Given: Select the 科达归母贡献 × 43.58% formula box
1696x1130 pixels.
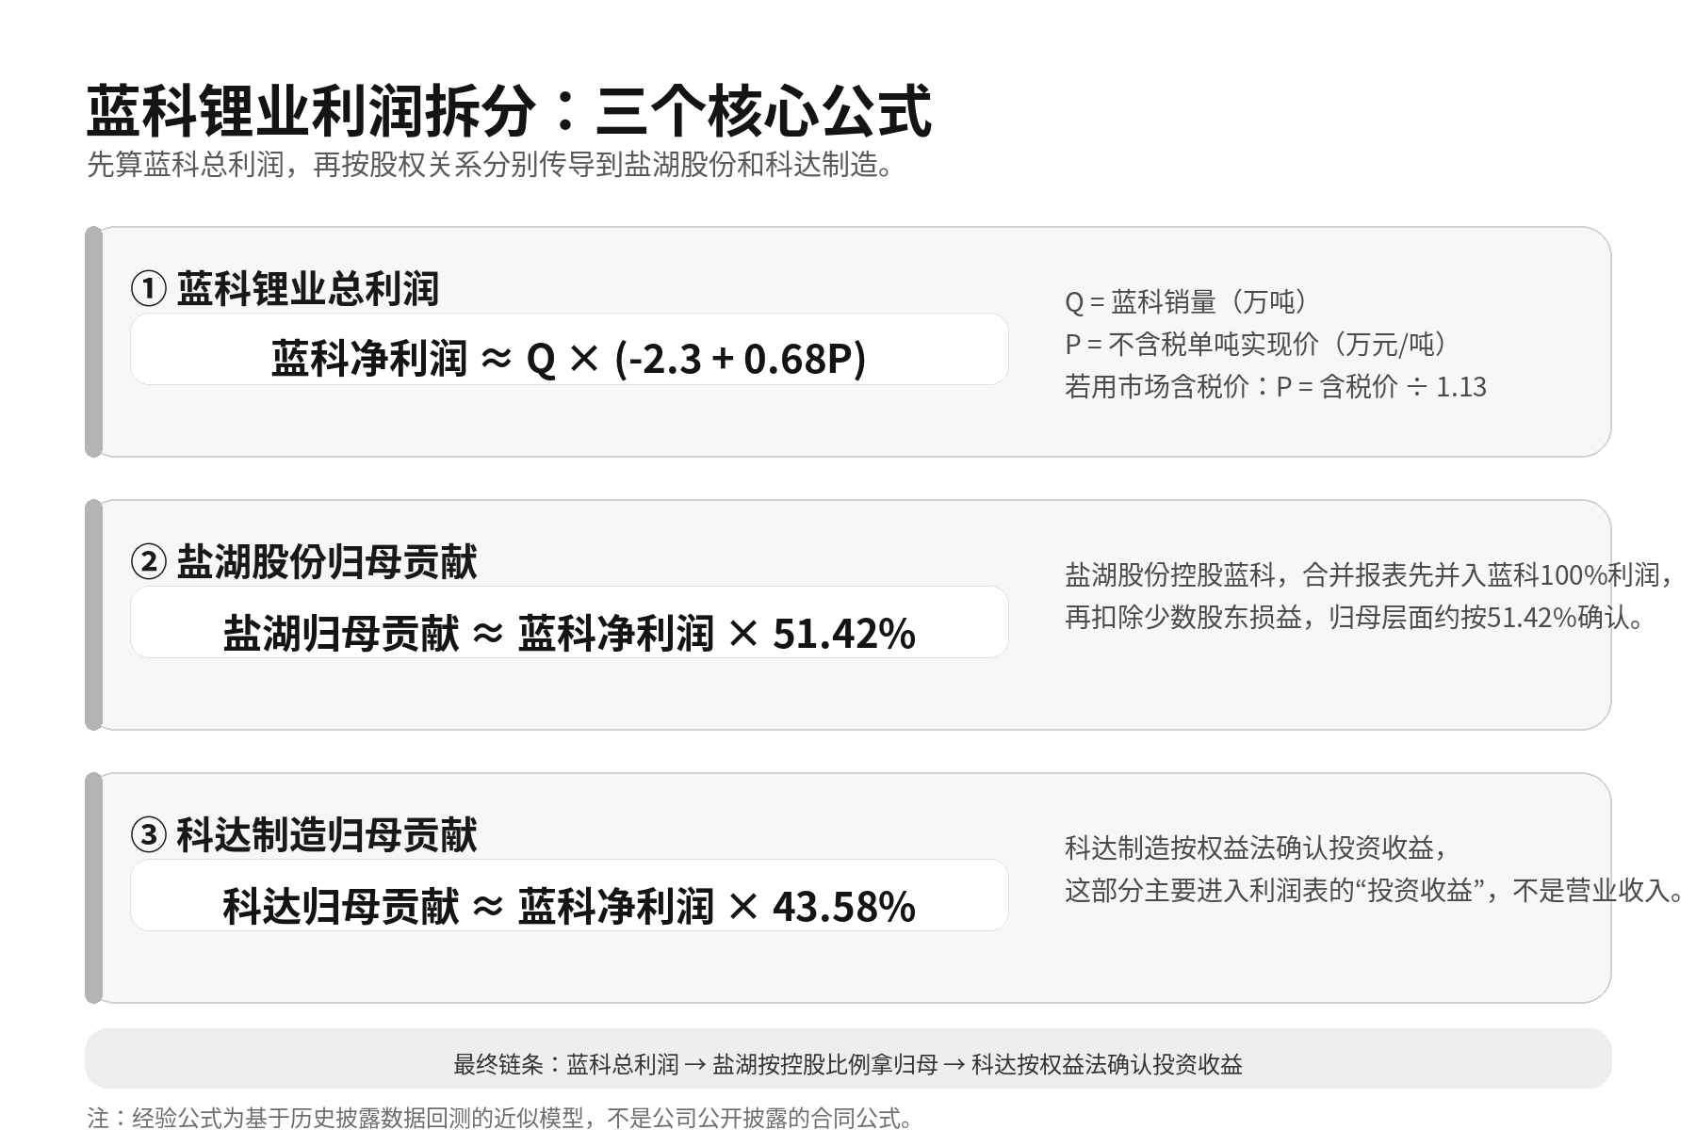Looking at the screenshot, I should [569, 896].
